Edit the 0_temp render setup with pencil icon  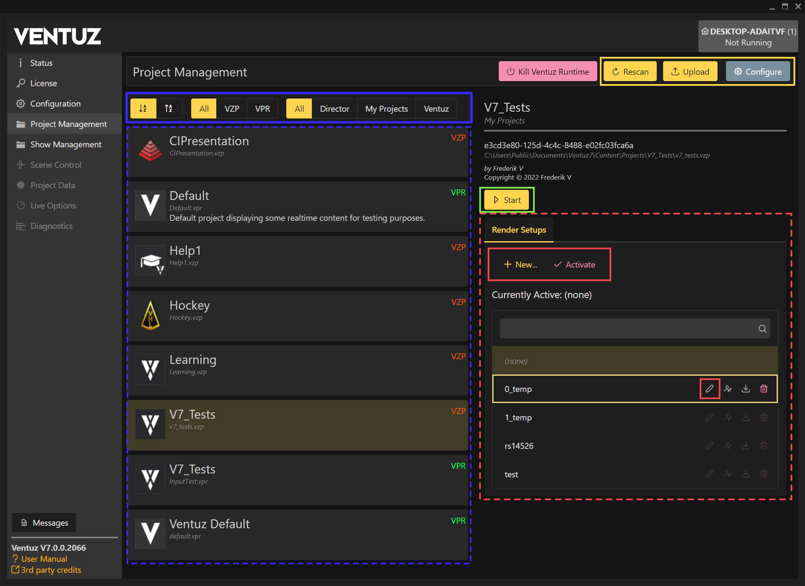pos(709,389)
